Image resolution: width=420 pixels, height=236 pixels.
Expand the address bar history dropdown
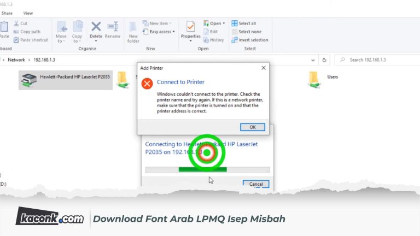pyautogui.click(x=313, y=60)
